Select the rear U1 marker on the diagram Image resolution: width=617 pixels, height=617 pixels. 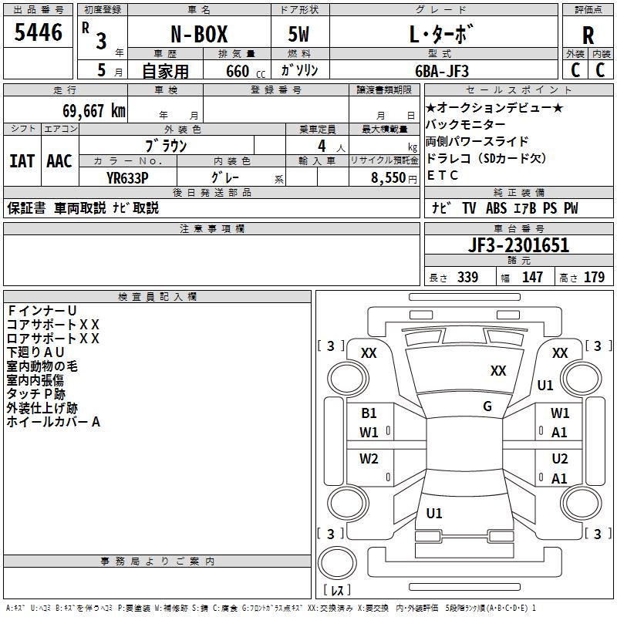(x=434, y=513)
